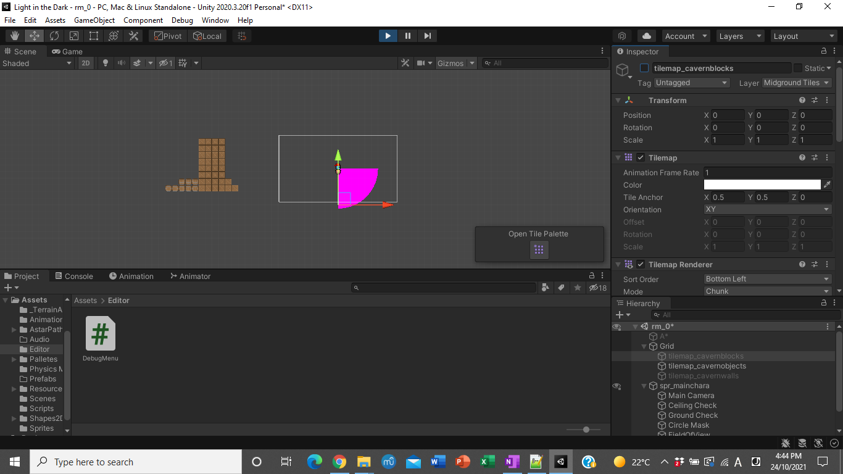The height and width of the screenshot is (474, 843).
Task: Toggle 2D view mode
Action: tap(86, 63)
